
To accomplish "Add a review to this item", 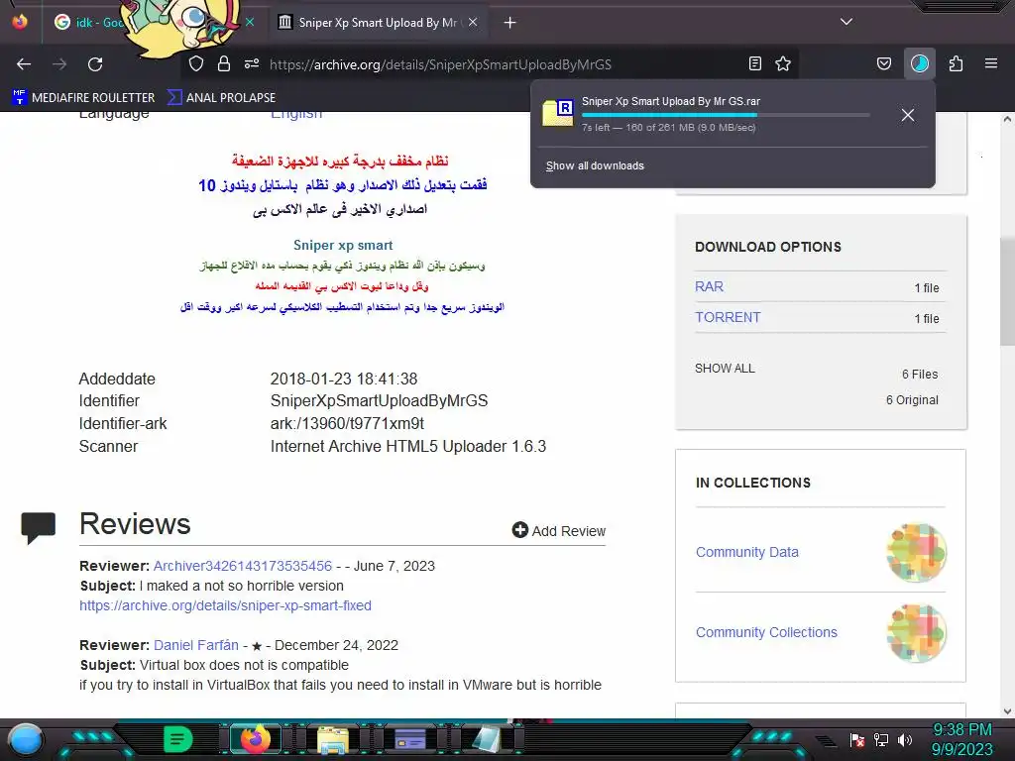I will click(559, 531).
